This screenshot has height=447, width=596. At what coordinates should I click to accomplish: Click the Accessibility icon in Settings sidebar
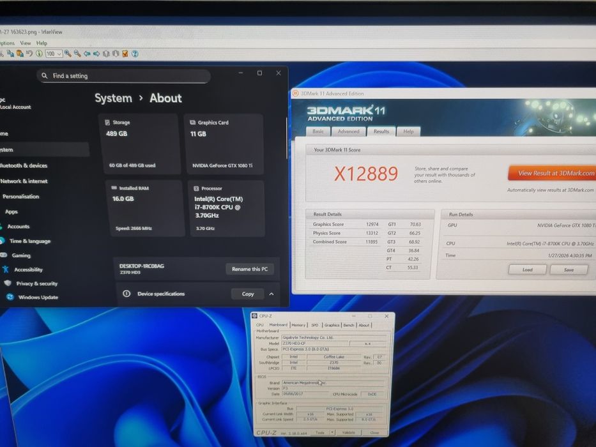(x=5, y=269)
